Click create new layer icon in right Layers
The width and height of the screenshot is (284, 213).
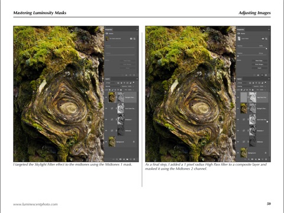[x=263, y=159]
